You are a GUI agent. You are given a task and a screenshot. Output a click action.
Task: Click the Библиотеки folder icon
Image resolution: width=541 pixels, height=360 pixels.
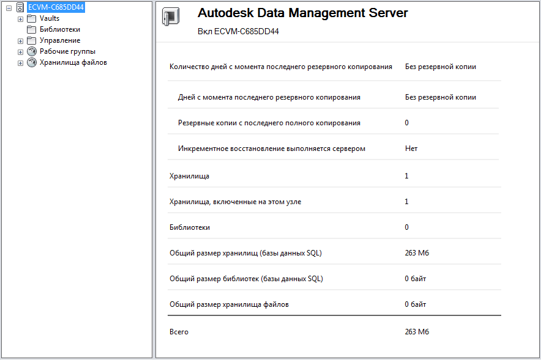(32, 29)
